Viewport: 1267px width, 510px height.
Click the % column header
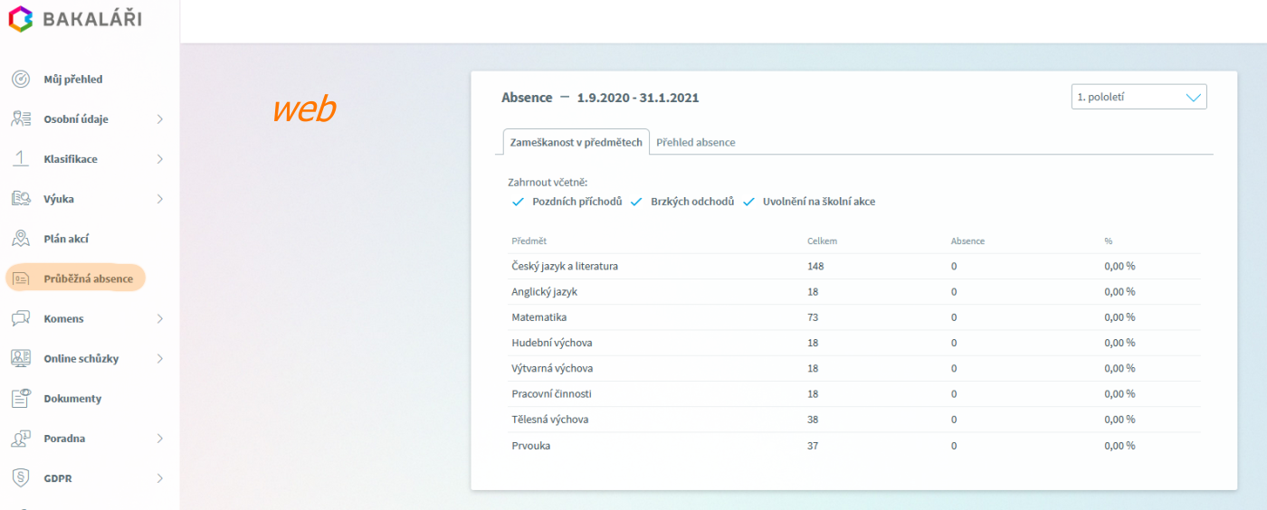1108,241
